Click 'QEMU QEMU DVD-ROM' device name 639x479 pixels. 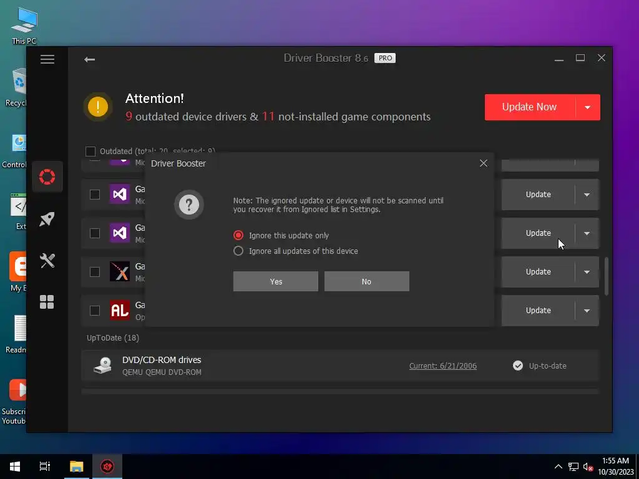pyautogui.click(x=162, y=372)
